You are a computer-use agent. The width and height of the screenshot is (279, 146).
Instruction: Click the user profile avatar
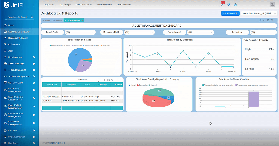coord(272,4)
